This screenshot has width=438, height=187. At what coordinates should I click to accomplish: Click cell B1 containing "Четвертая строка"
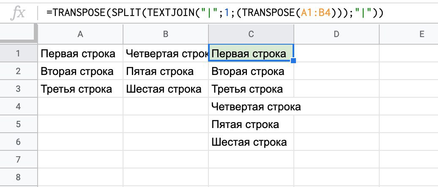[166, 54]
